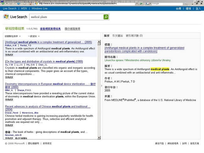Image resolution: width=204 pixels, height=153 pixels.
Task: Collapse the detail pane with the divider arrow
Action: (102, 86)
